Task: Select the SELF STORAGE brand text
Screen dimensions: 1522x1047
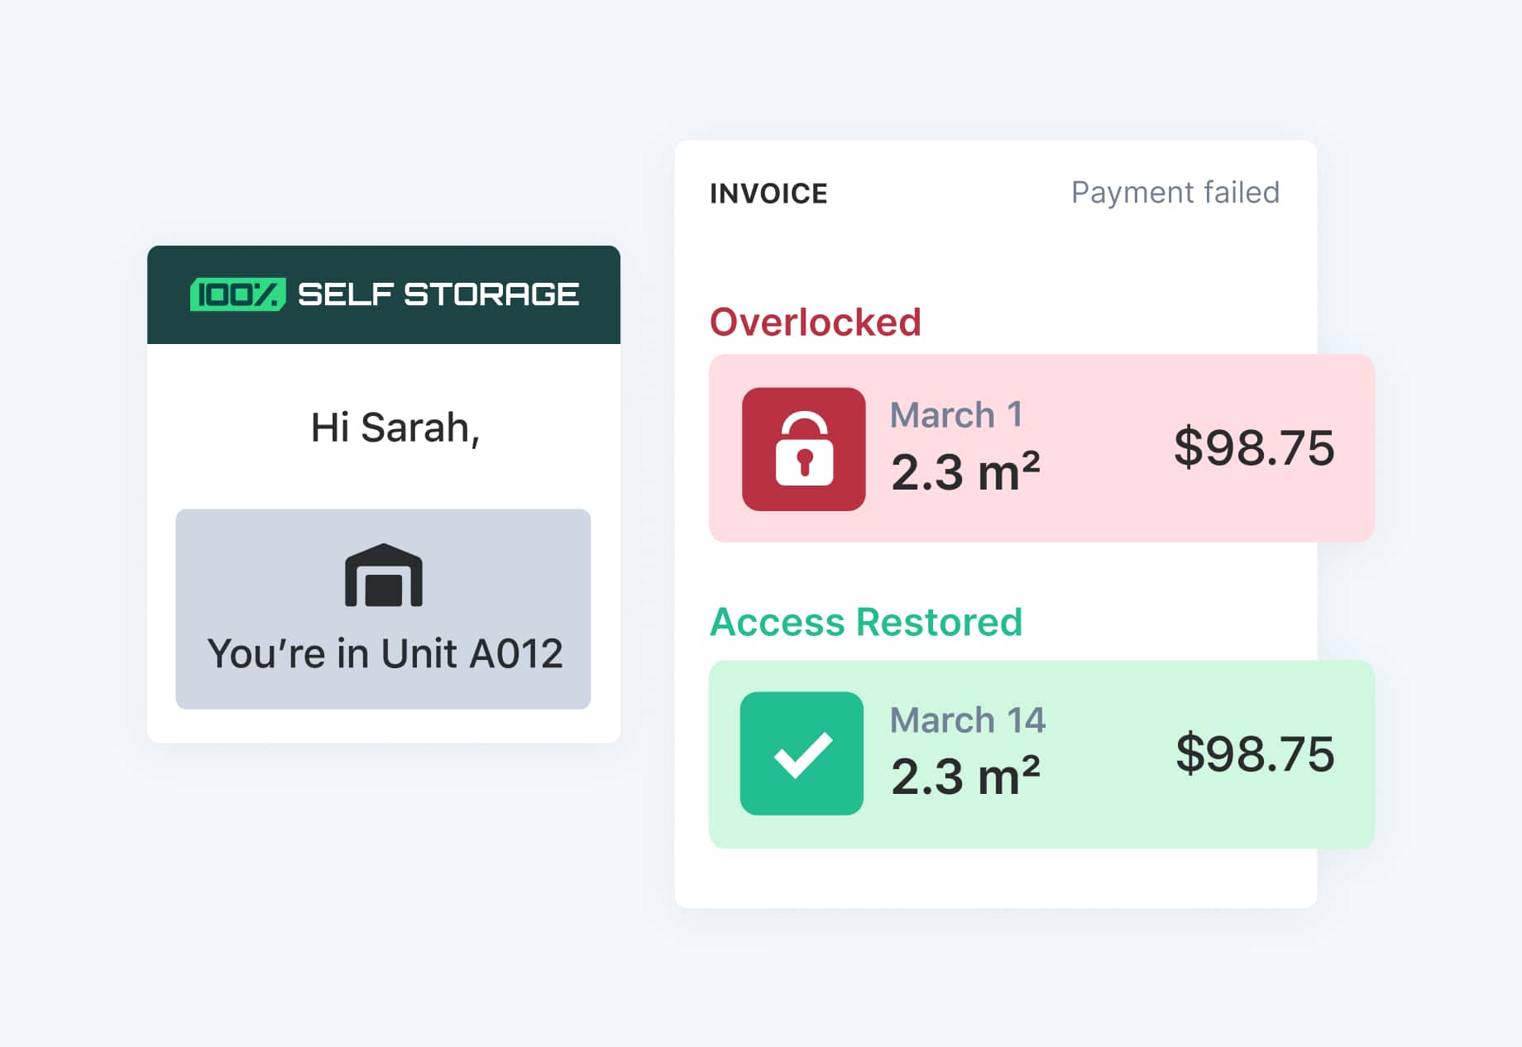Action: (x=438, y=294)
